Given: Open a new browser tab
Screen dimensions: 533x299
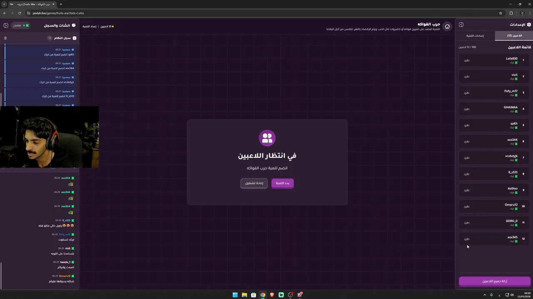Looking at the screenshot, I should (x=61, y=4).
